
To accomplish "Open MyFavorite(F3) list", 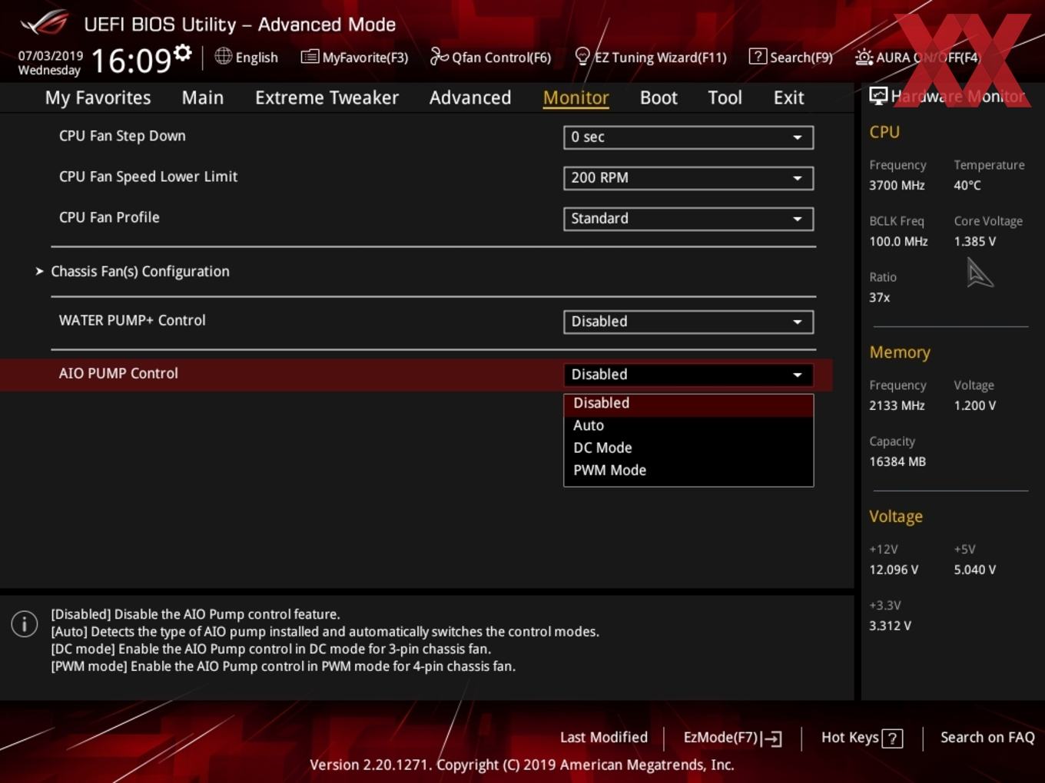I will pyautogui.click(x=354, y=58).
